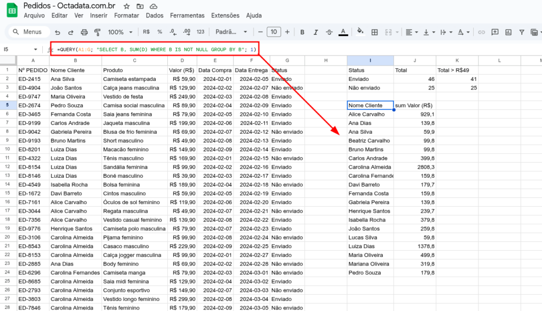Image resolution: width=542 pixels, height=311 pixels.
Task: Click the create a filter icon
Action: [521, 32]
